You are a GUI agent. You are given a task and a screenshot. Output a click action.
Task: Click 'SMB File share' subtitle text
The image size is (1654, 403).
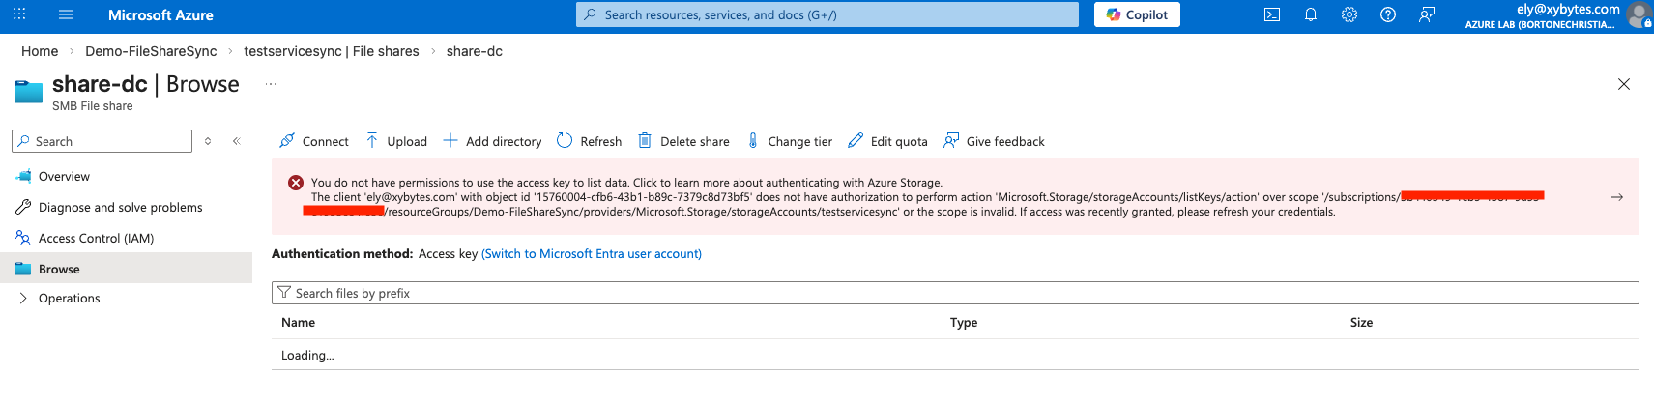tap(93, 106)
